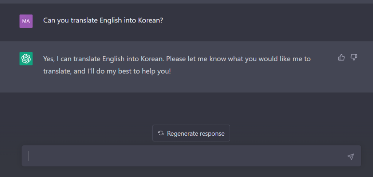The image size is (373, 177).
Task: Click the dark strip at top of chat
Action: point(186,2)
